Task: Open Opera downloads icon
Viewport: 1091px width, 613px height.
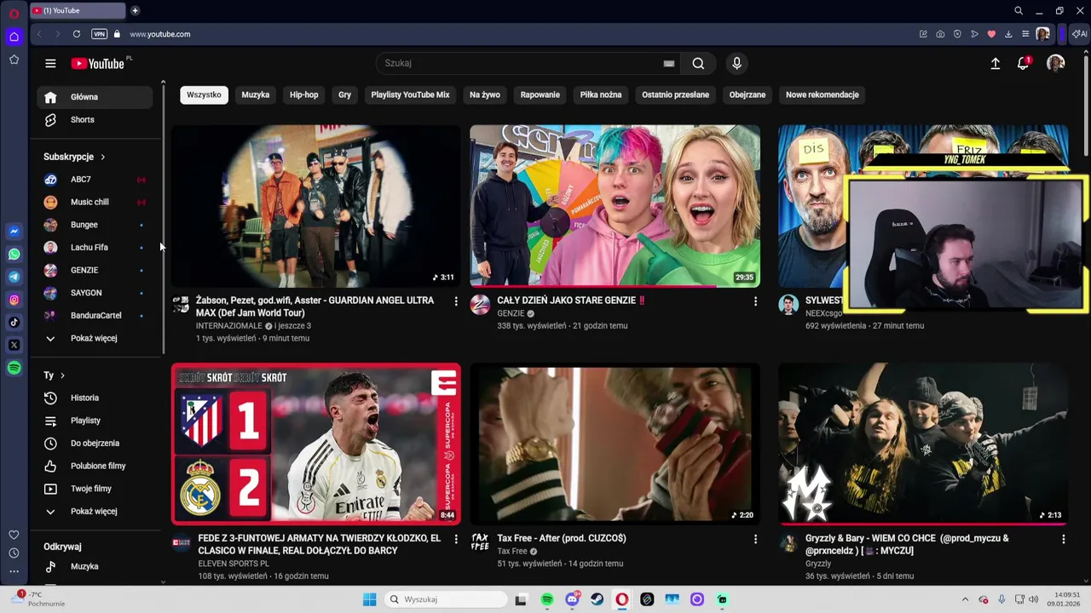Action: (x=1008, y=34)
